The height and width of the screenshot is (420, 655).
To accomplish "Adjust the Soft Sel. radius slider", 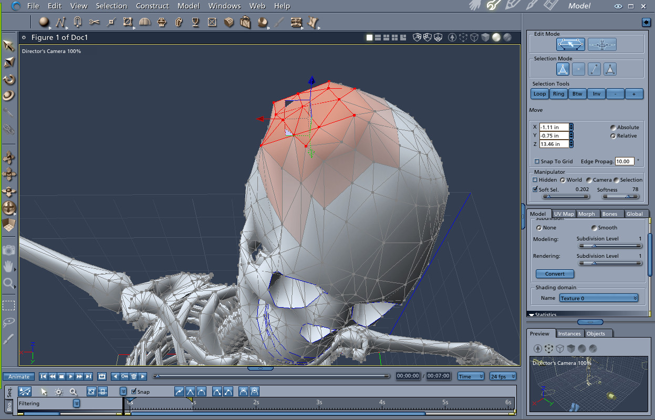I will 566,196.
